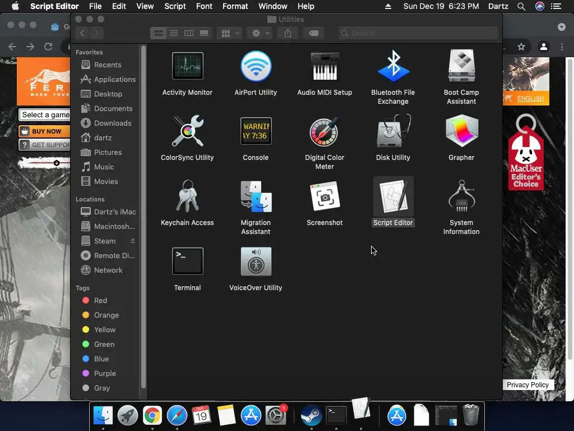Select the Audio MIDI Setup icon

coord(325,66)
